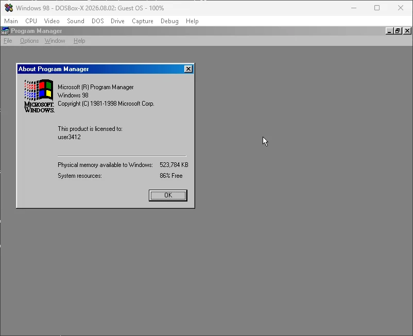Viewport: 413px width, 336px height.
Task: Open the Sound menu
Action: click(76, 21)
